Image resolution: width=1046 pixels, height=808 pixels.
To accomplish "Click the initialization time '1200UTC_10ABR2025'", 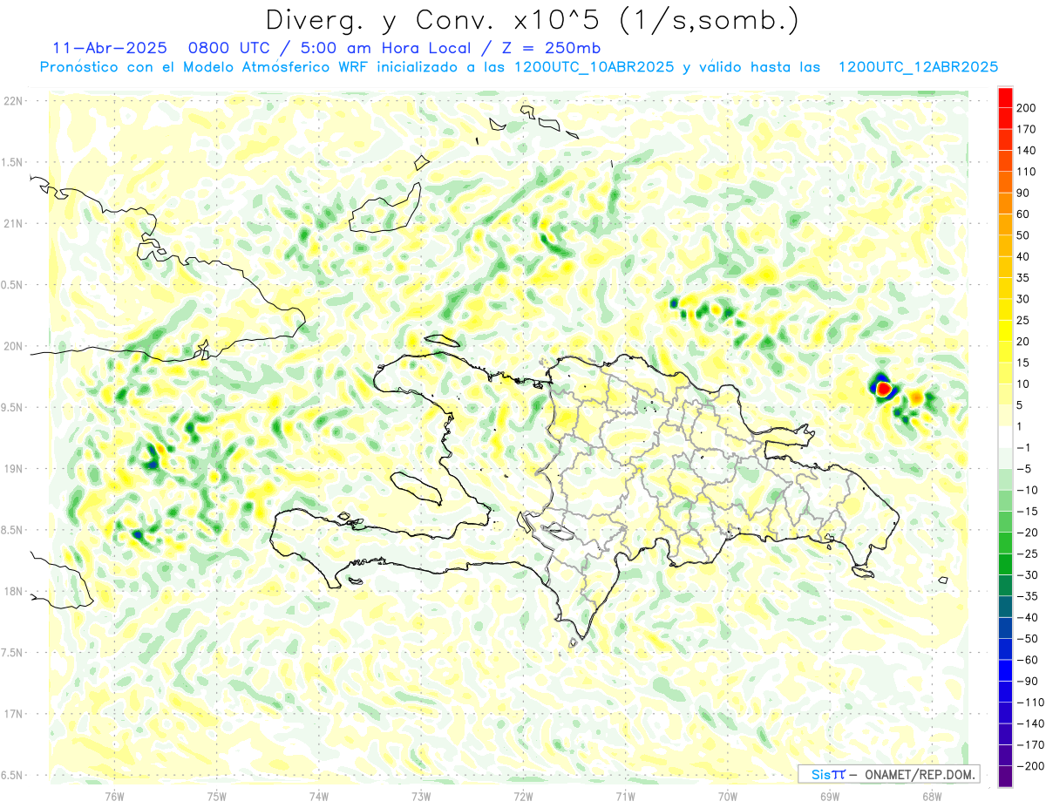I will (593, 67).
